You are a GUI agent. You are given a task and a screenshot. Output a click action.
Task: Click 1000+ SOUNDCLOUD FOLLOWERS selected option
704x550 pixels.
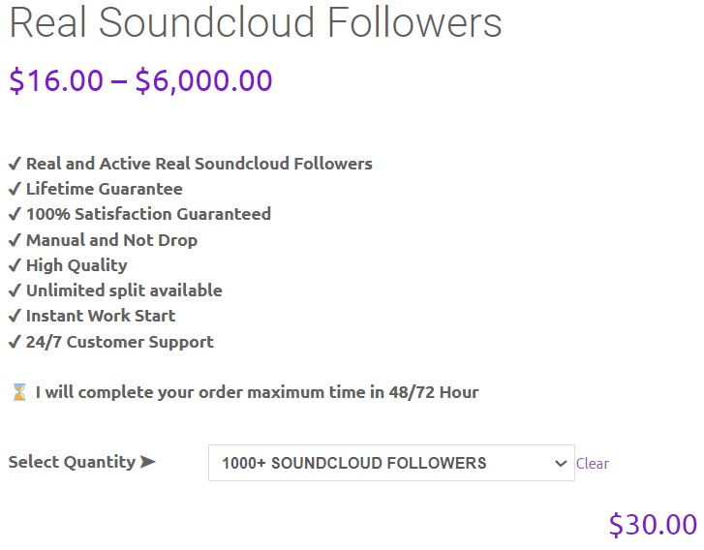click(x=354, y=463)
